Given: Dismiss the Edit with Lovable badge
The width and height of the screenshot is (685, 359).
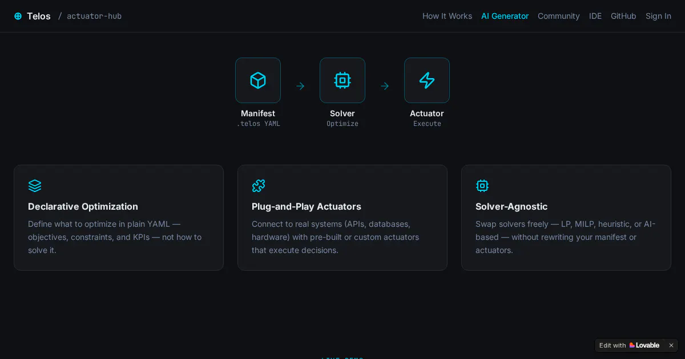Looking at the screenshot, I should click(x=671, y=345).
